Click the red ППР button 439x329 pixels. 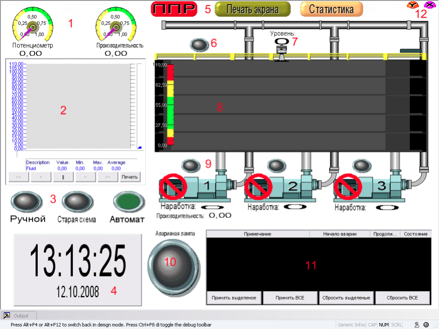[x=174, y=9]
